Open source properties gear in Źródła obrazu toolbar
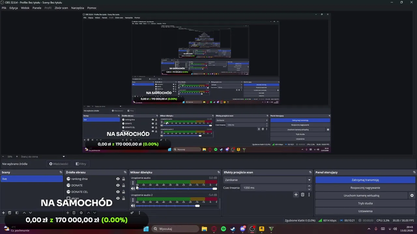Screen dimensions: 417x234 (x=81, y=213)
